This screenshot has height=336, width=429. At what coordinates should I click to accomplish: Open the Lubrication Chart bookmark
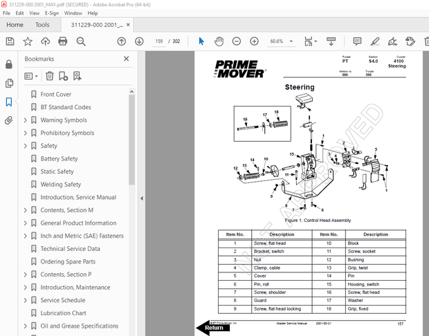tap(63, 312)
